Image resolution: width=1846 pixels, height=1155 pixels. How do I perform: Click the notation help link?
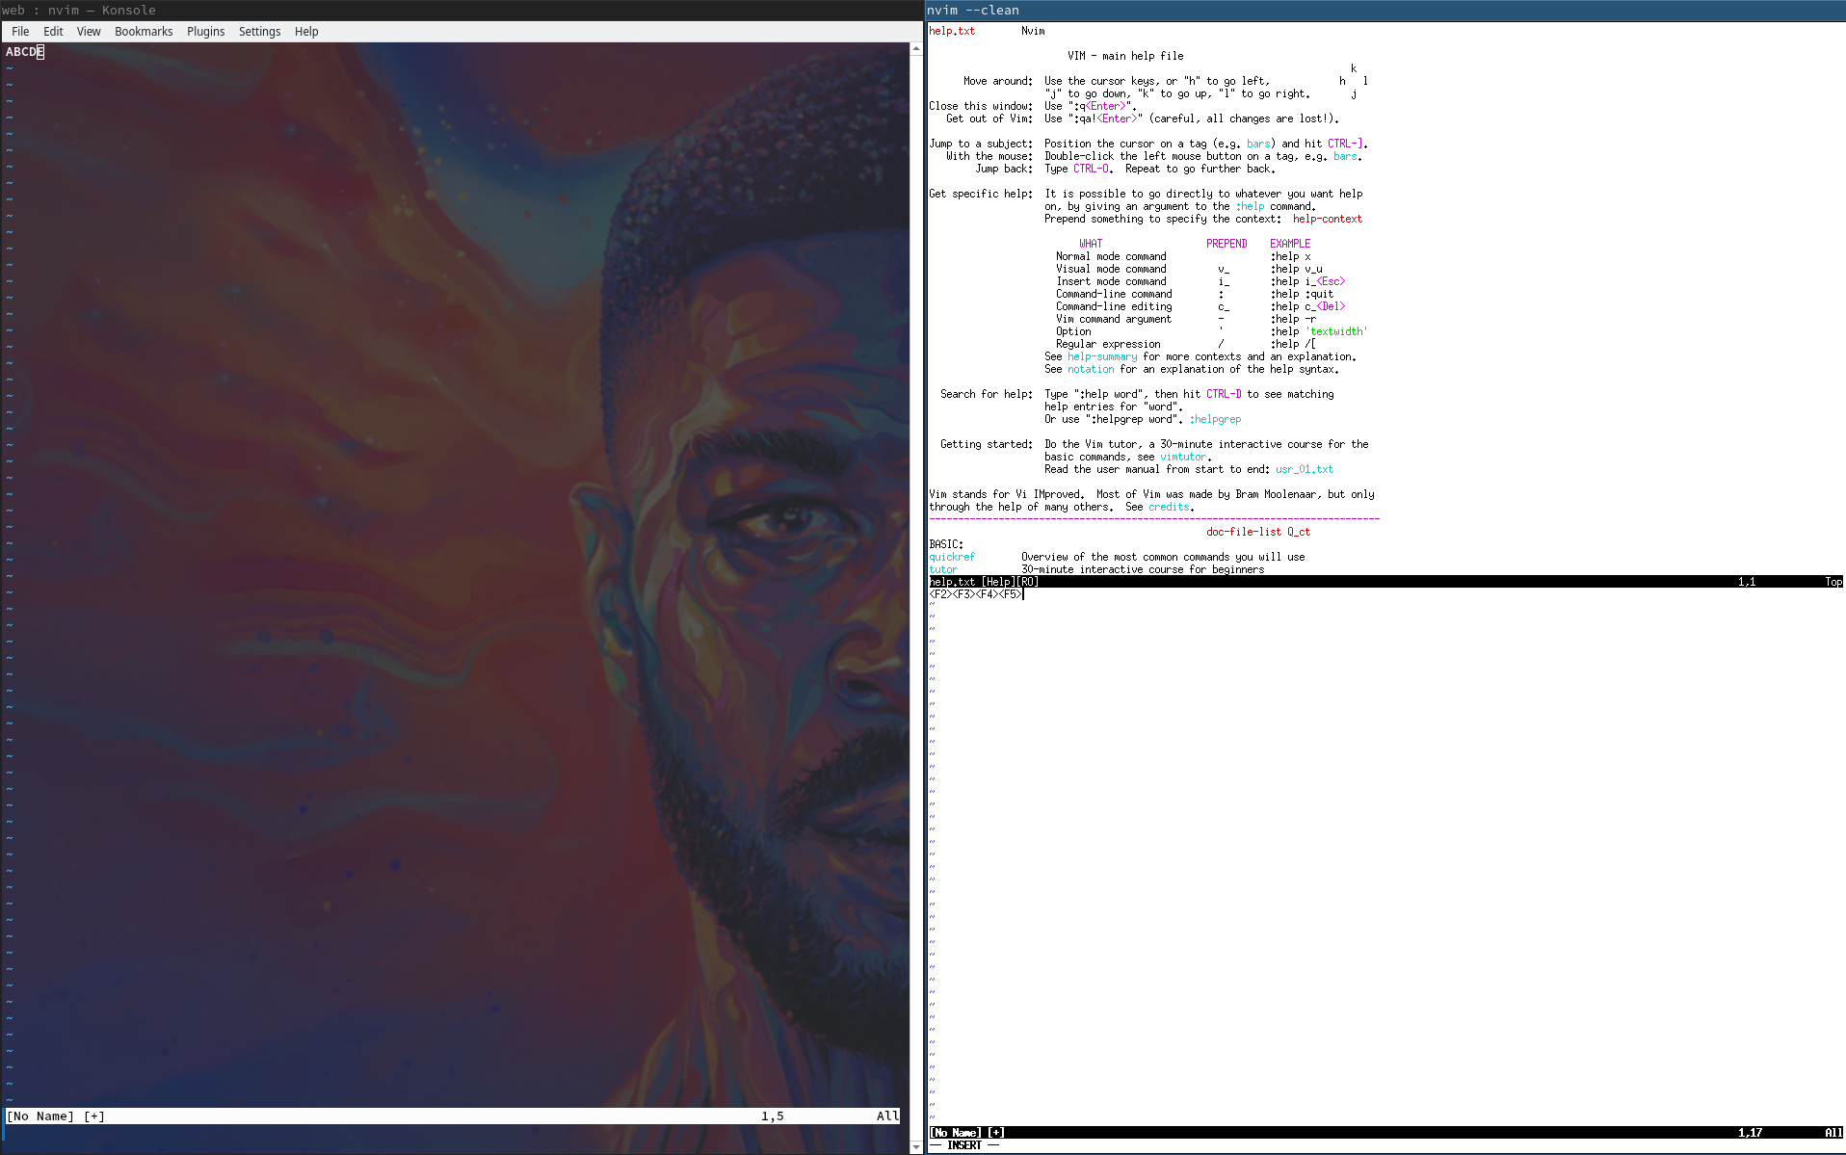[1090, 369]
